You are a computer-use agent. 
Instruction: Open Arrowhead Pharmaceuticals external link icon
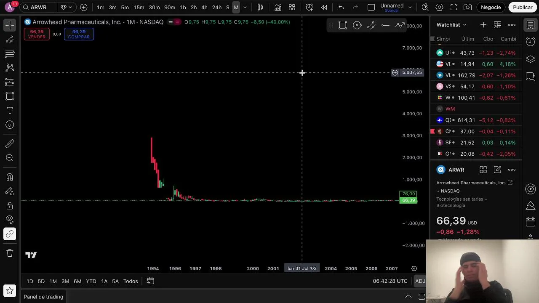[x=510, y=183]
